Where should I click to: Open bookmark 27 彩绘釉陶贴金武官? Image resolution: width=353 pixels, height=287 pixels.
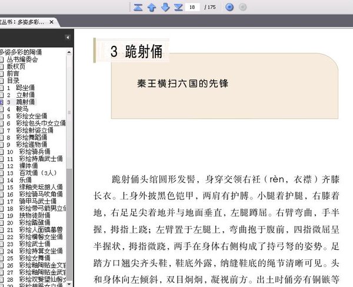click(x=36, y=272)
